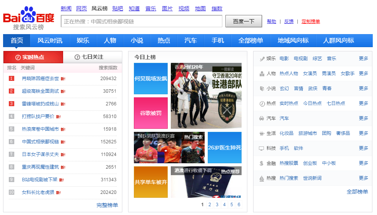This screenshot has width=377, height=215.
Task: Open 电视剧 category link
Action: [300, 58]
